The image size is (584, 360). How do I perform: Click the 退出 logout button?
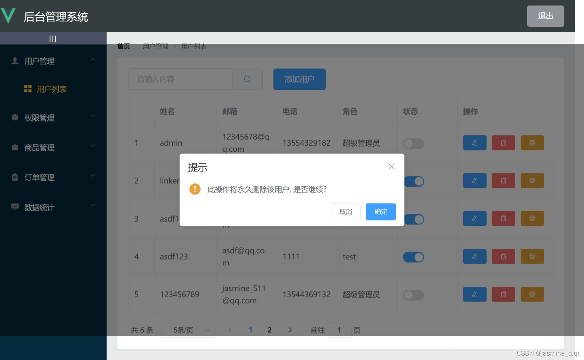[x=545, y=16]
